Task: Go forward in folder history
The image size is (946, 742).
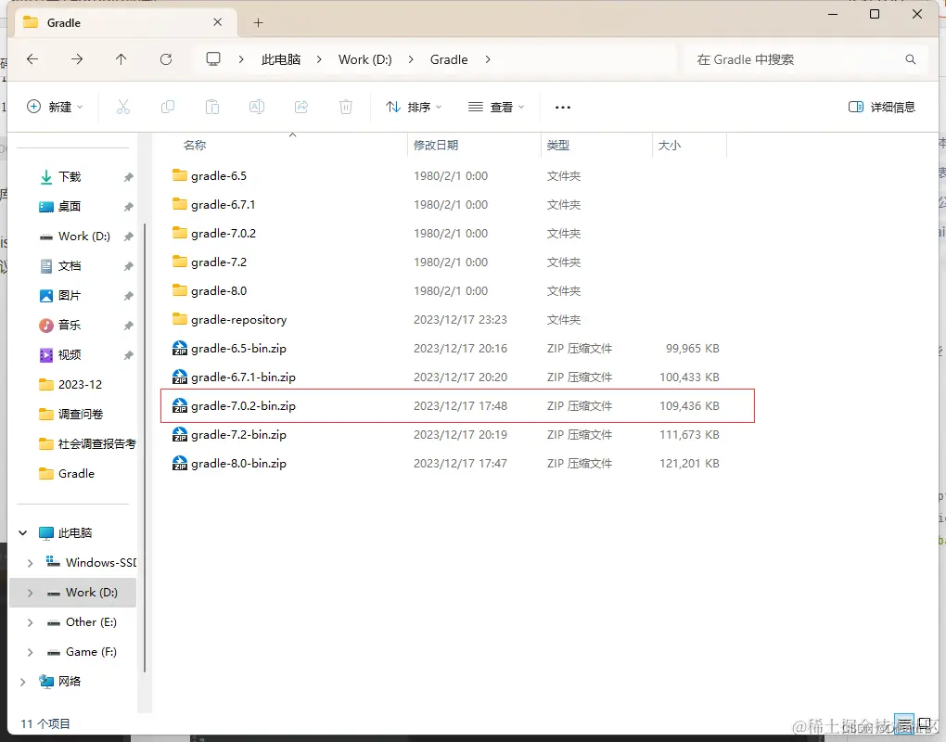Action: (x=77, y=59)
